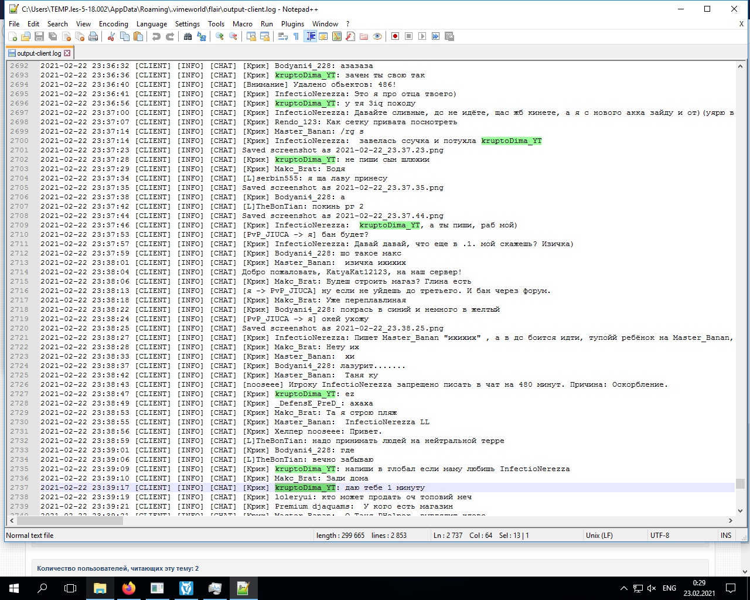750x600 pixels.
Task: Open the Macro menu
Action: tap(243, 24)
